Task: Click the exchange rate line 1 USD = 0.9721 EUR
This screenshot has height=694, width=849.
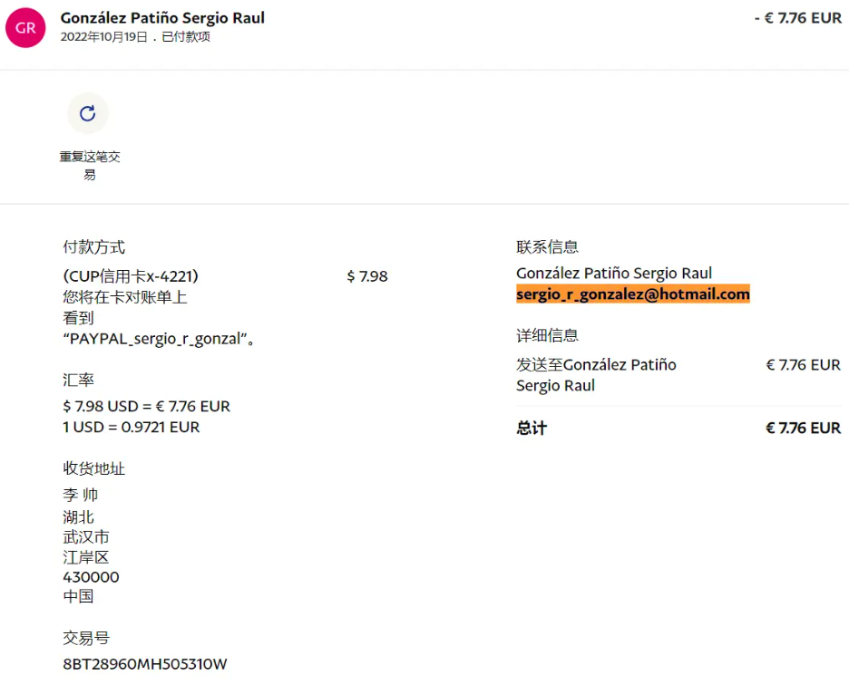Action: pyautogui.click(x=132, y=427)
